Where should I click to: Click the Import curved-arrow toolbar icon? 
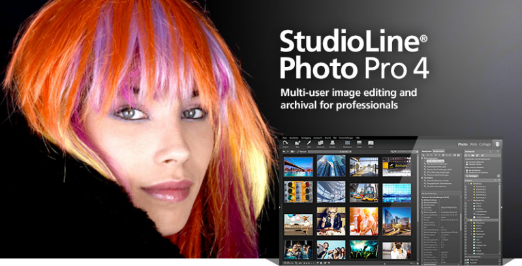[x=285, y=143]
